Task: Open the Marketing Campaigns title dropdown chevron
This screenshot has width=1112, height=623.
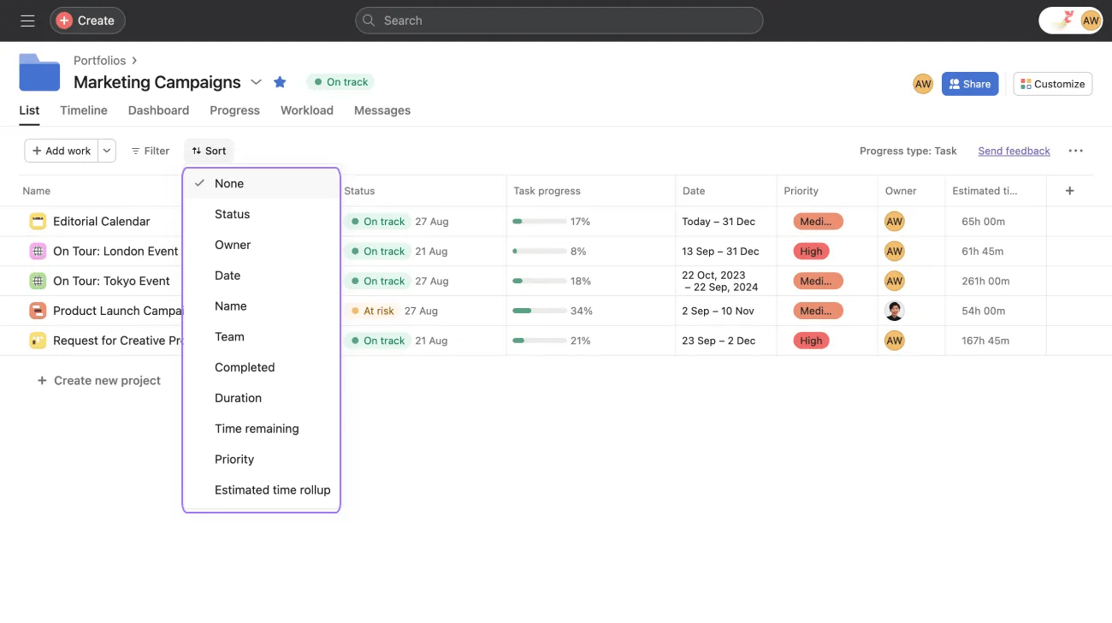Action: 256,82
